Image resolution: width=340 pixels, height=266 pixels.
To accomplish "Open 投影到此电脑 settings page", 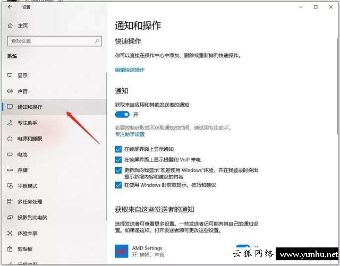I will coord(54,217).
